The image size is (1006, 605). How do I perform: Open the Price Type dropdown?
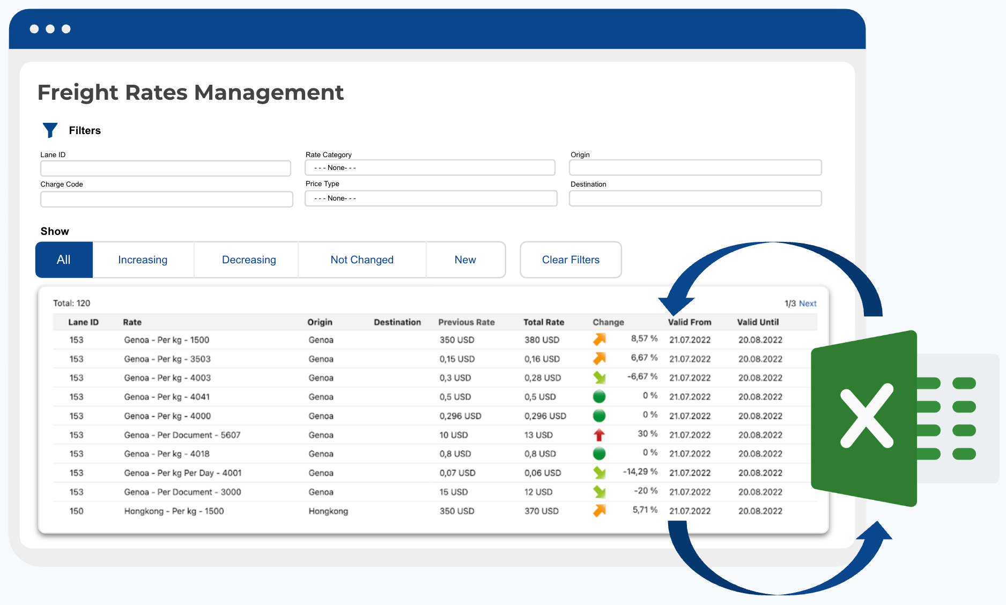pyautogui.click(x=431, y=198)
